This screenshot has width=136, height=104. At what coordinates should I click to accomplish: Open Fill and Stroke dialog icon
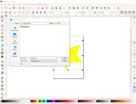tap(93, 8)
